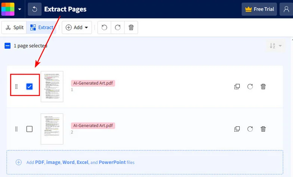Screen dimensions: 293x177
Task: Open the Add dropdown menu
Action: 77,27
